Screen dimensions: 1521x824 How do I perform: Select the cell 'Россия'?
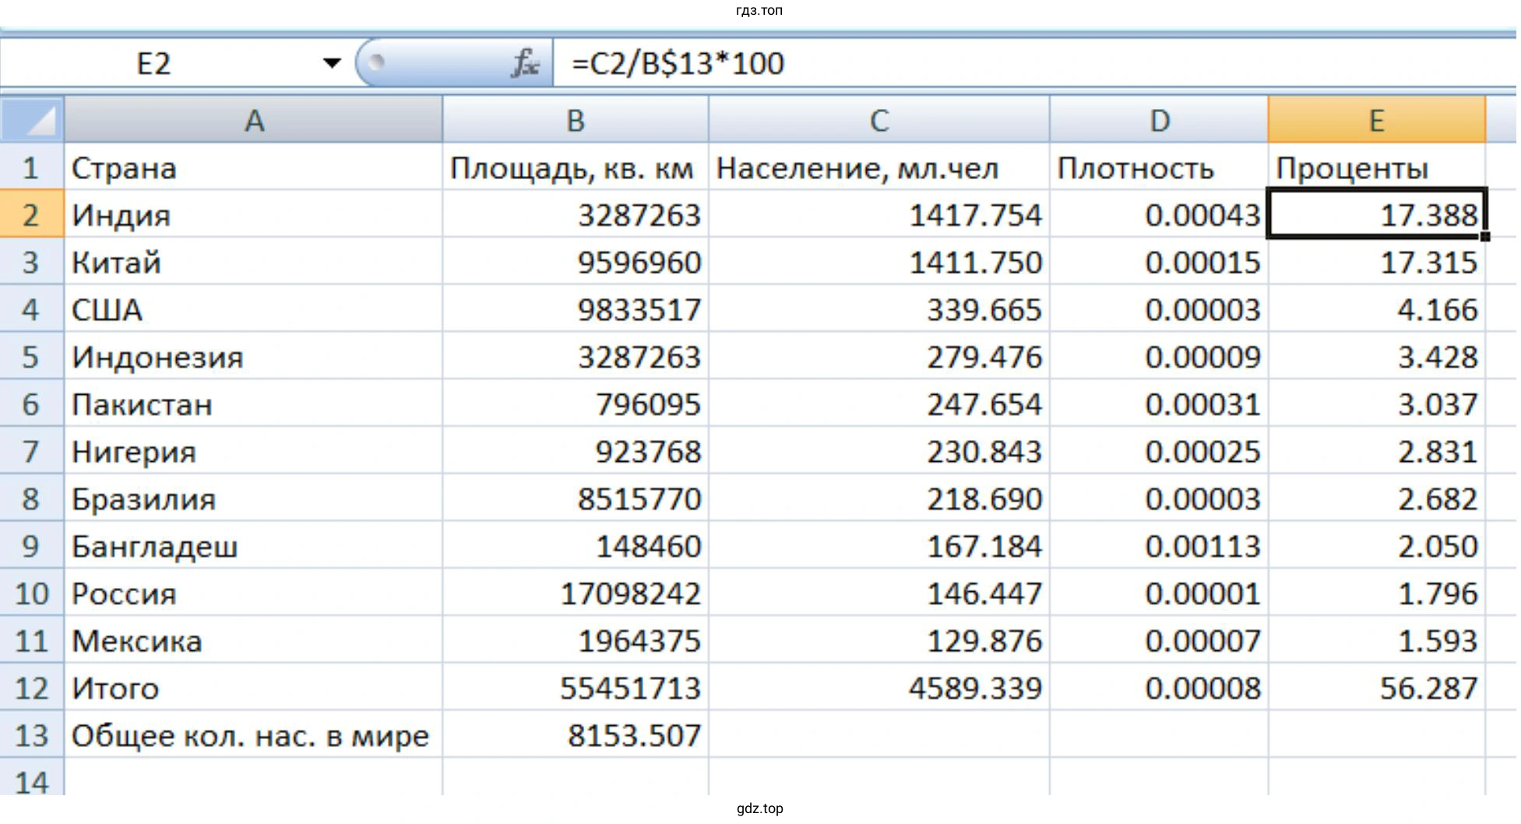click(x=254, y=594)
